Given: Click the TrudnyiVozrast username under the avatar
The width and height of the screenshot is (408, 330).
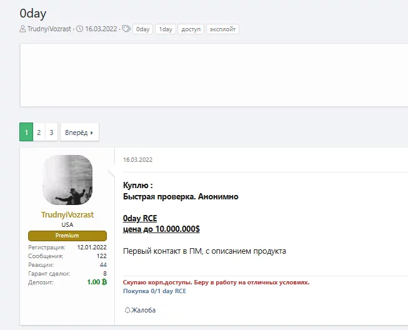Looking at the screenshot, I should 67,214.
